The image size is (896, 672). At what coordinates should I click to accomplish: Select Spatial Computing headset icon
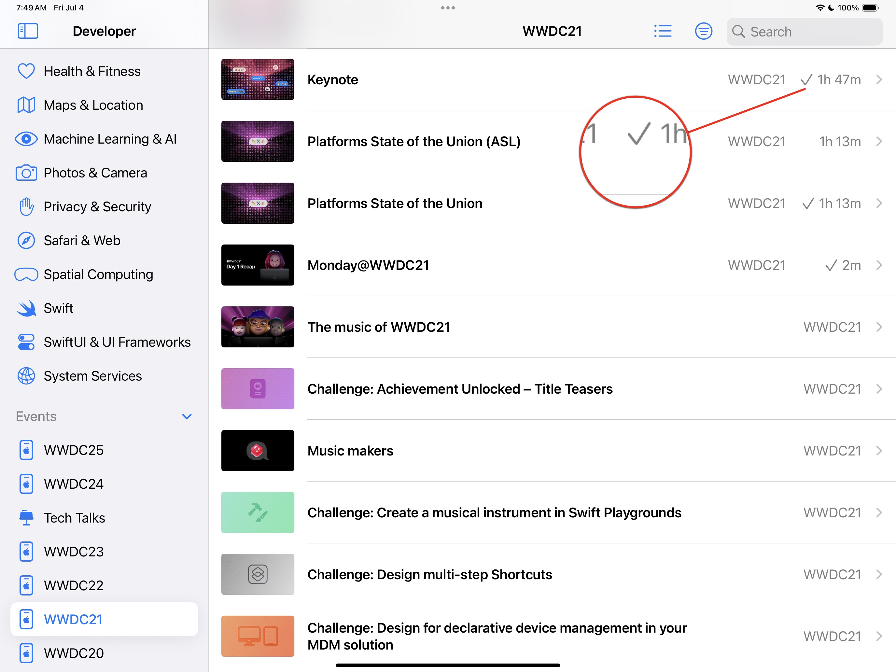coord(26,274)
